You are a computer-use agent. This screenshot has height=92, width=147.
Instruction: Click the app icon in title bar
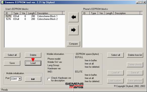point(2,2)
